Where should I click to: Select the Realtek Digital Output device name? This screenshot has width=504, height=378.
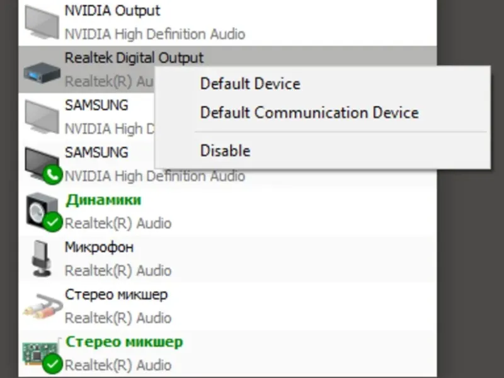[134, 58]
